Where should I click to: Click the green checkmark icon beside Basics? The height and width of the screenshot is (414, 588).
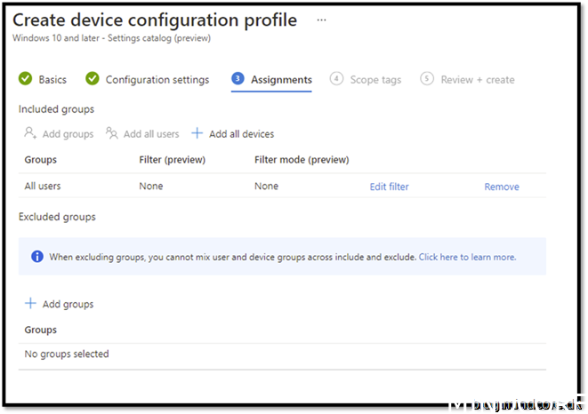26,79
